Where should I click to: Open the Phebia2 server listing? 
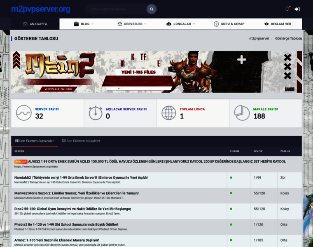[66, 224]
